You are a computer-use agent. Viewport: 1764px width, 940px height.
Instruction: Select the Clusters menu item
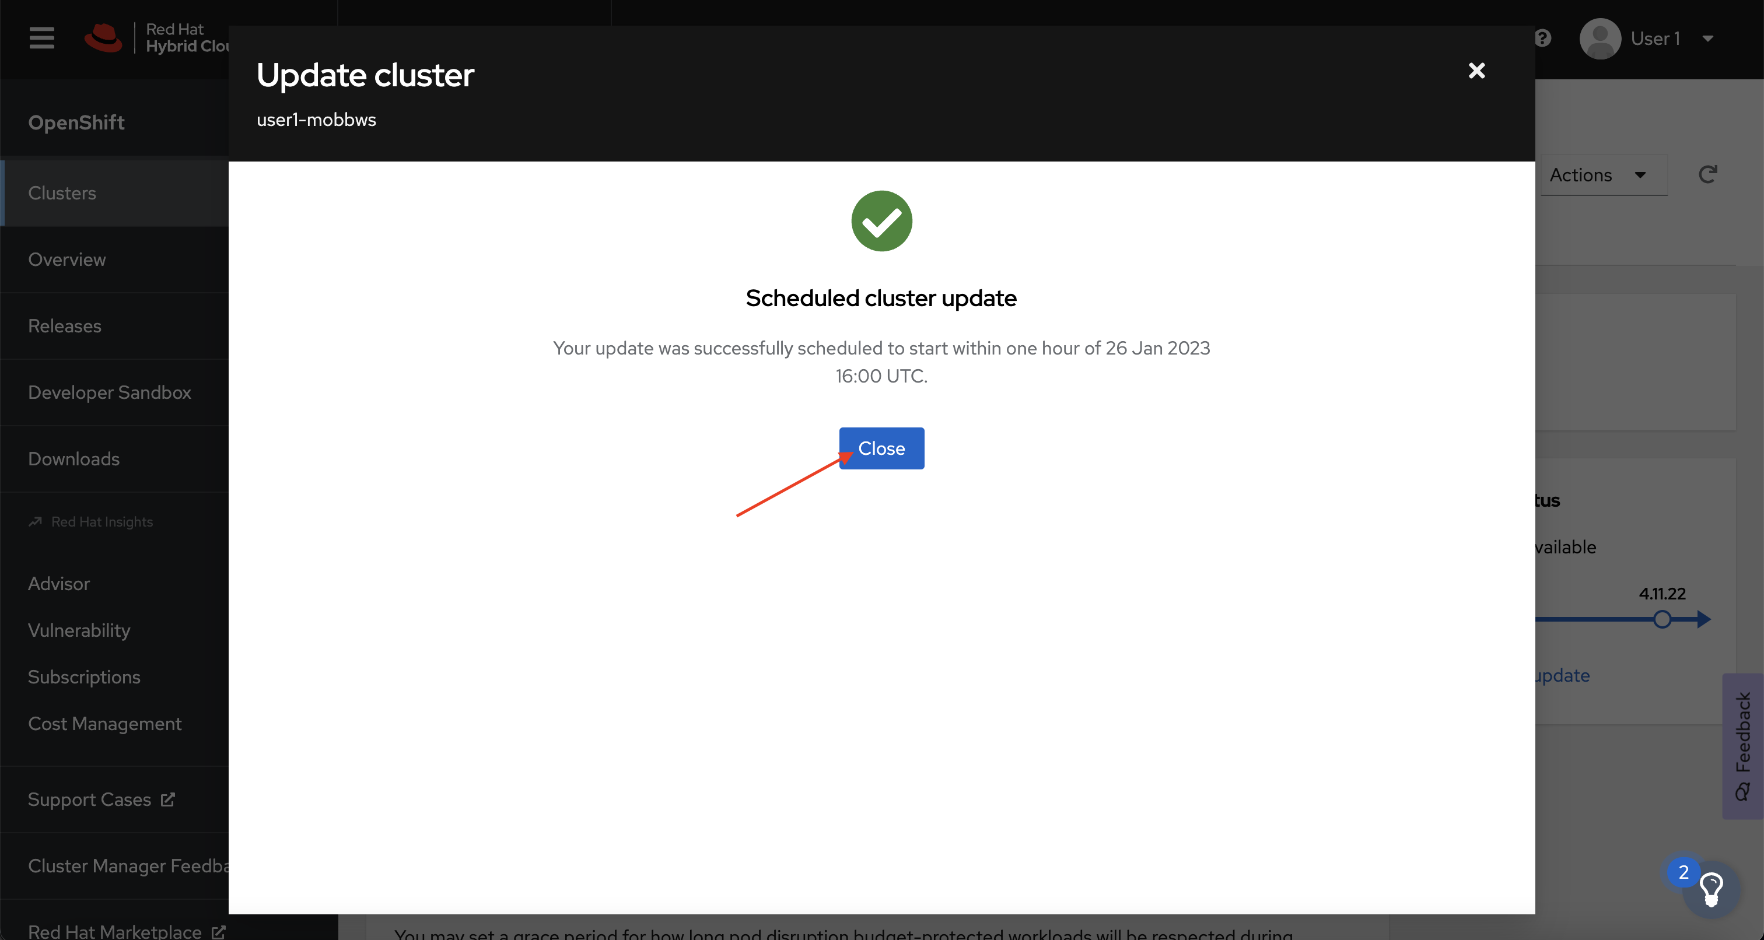coord(62,192)
